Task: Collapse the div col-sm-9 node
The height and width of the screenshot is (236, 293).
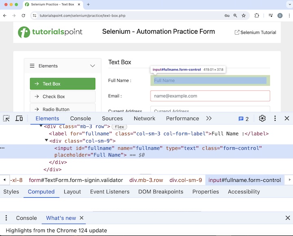Action: point(46,141)
